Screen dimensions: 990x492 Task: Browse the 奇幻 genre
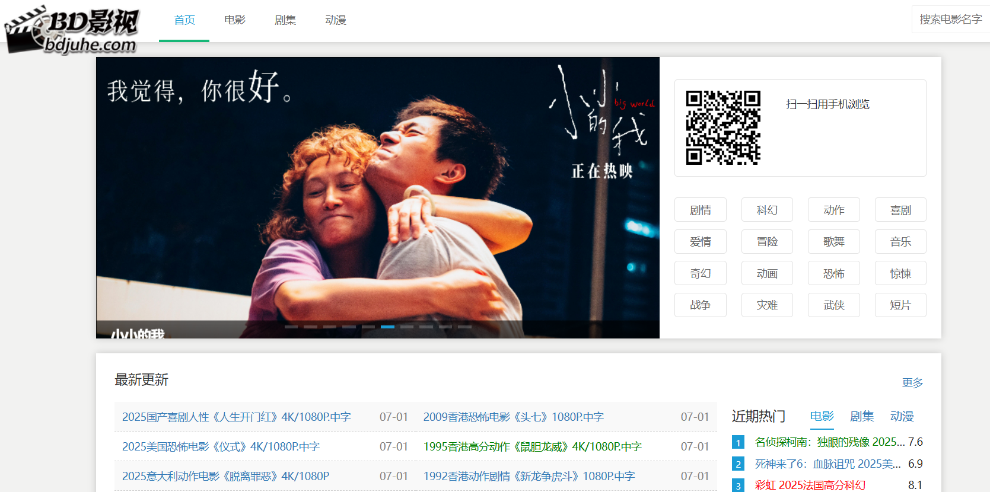pyautogui.click(x=701, y=273)
